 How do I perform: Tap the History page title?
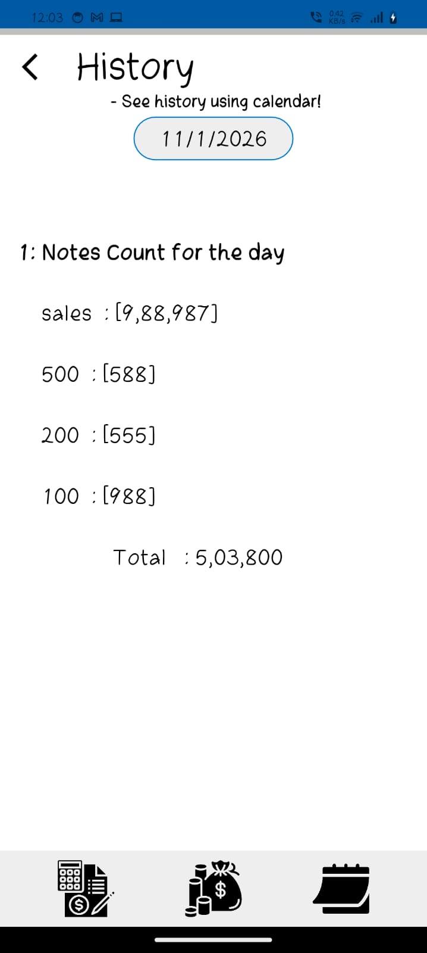click(x=135, y=67)
